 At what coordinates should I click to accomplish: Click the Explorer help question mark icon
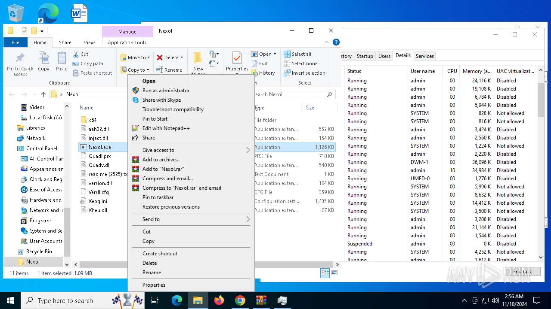click(x=336, y=42)
